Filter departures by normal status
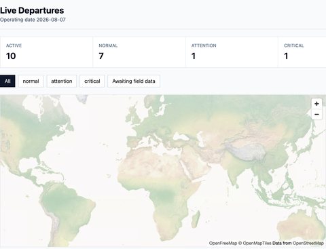Screen dimensions: 326x249 pyautogui.click(x=31, y=81)
